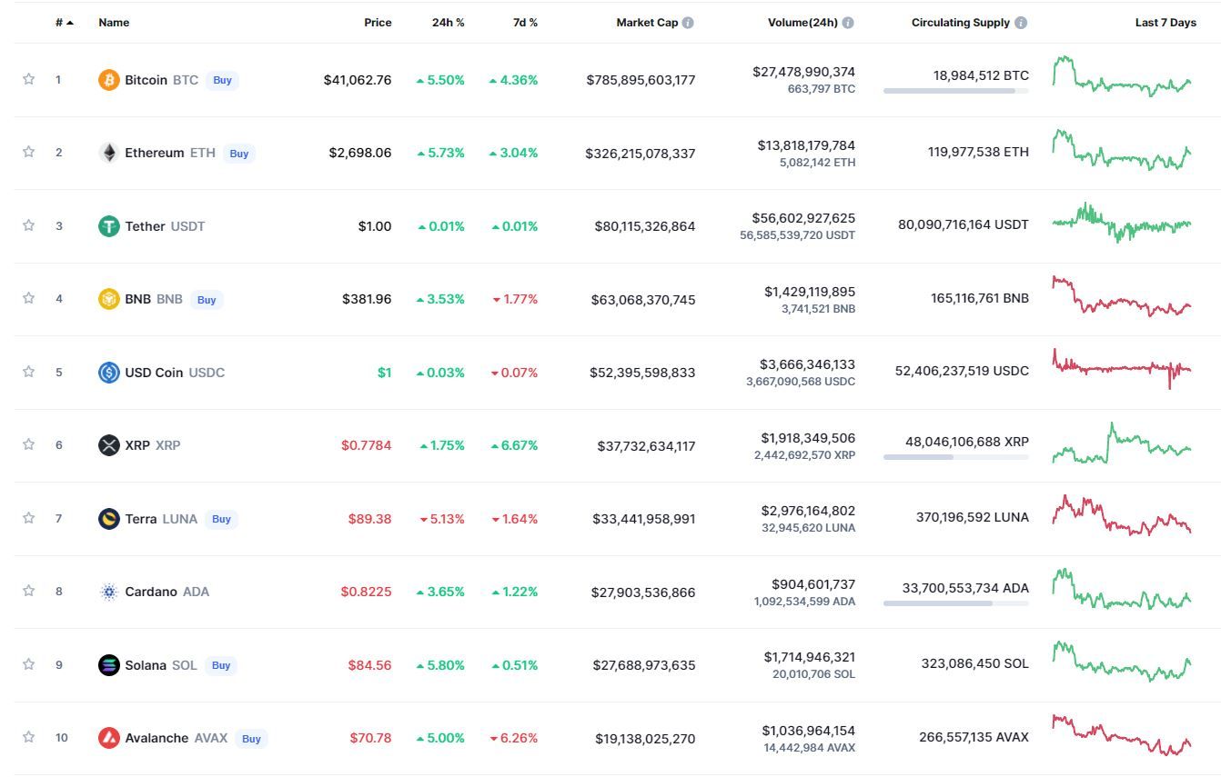Click the Buy button for Solana
This screenshot has width=1221, height=777.
(221, 665)
